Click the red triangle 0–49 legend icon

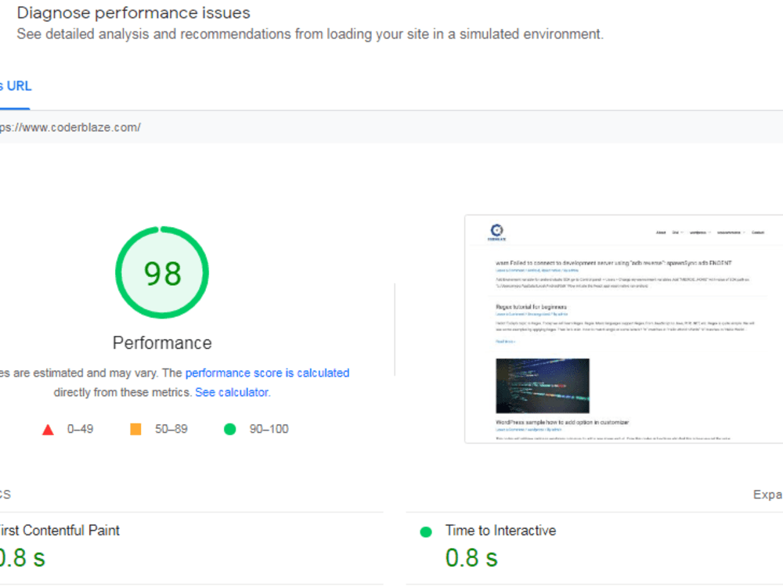(x=48, y=429)
